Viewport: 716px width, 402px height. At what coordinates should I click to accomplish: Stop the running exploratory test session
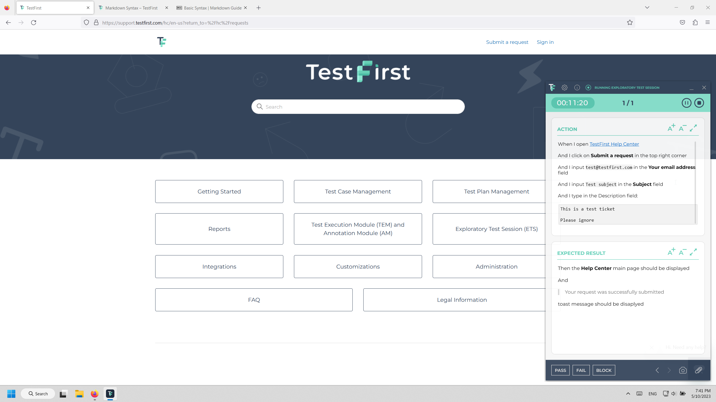[x=699, y=103]
